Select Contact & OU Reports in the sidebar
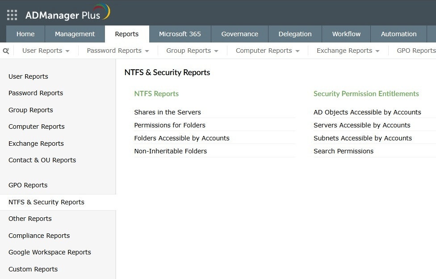This screenshot has height=279, width=436. click(42, 160)
